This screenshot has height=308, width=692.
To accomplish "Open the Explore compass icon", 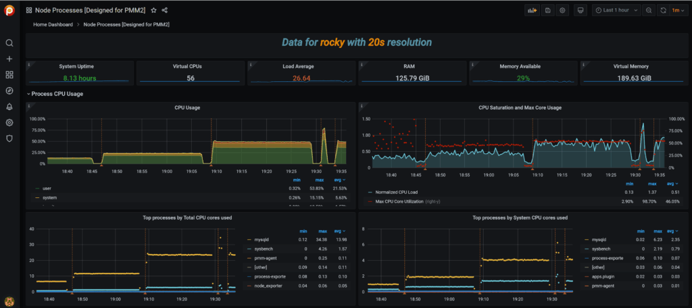I will click(9, 91).
